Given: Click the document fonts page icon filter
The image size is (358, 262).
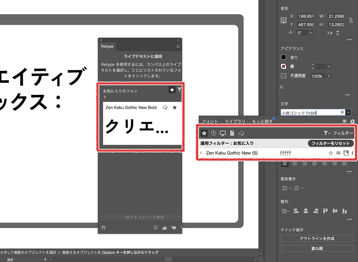Looking at the screenshot, I should [232, 133].
